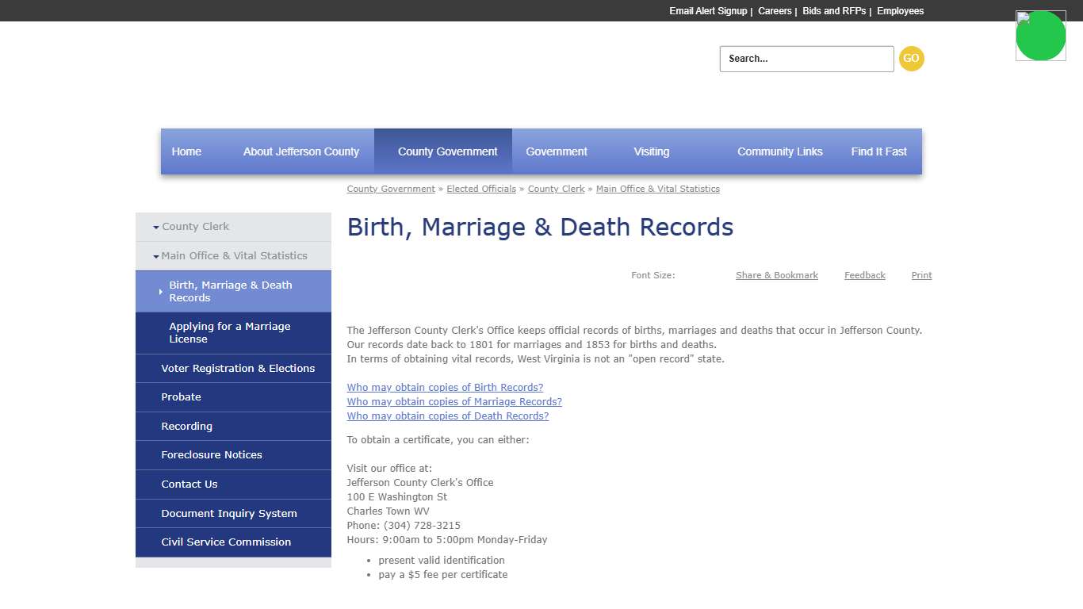Select the Community Links tab
The image size is (1083, 609).
pos(779,151)
